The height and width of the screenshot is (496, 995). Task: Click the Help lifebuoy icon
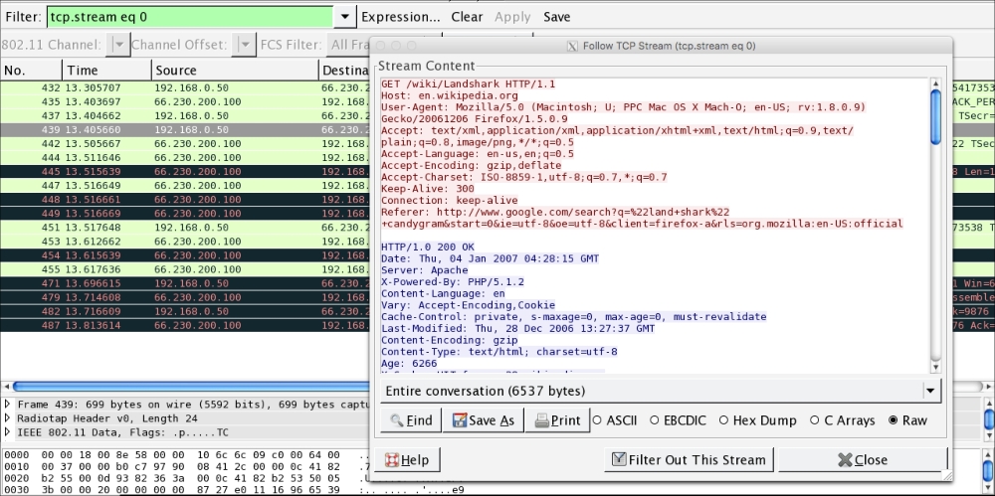pos(392,460)
